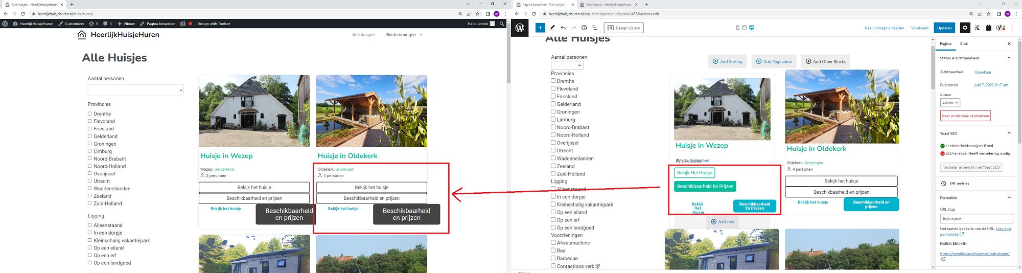This screenshot has height=273, width=1022.
Task: Switch to the Blok sidebar tab
Action: click(x=964, y=44)
